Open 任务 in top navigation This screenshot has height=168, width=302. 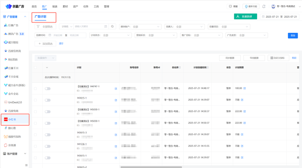coord(86,6)
